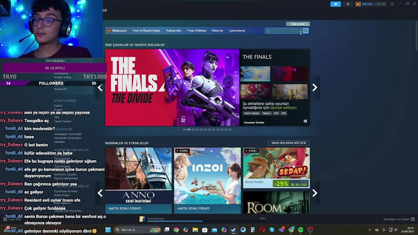Select second carousel pagination dot

[x=189, y=130]
